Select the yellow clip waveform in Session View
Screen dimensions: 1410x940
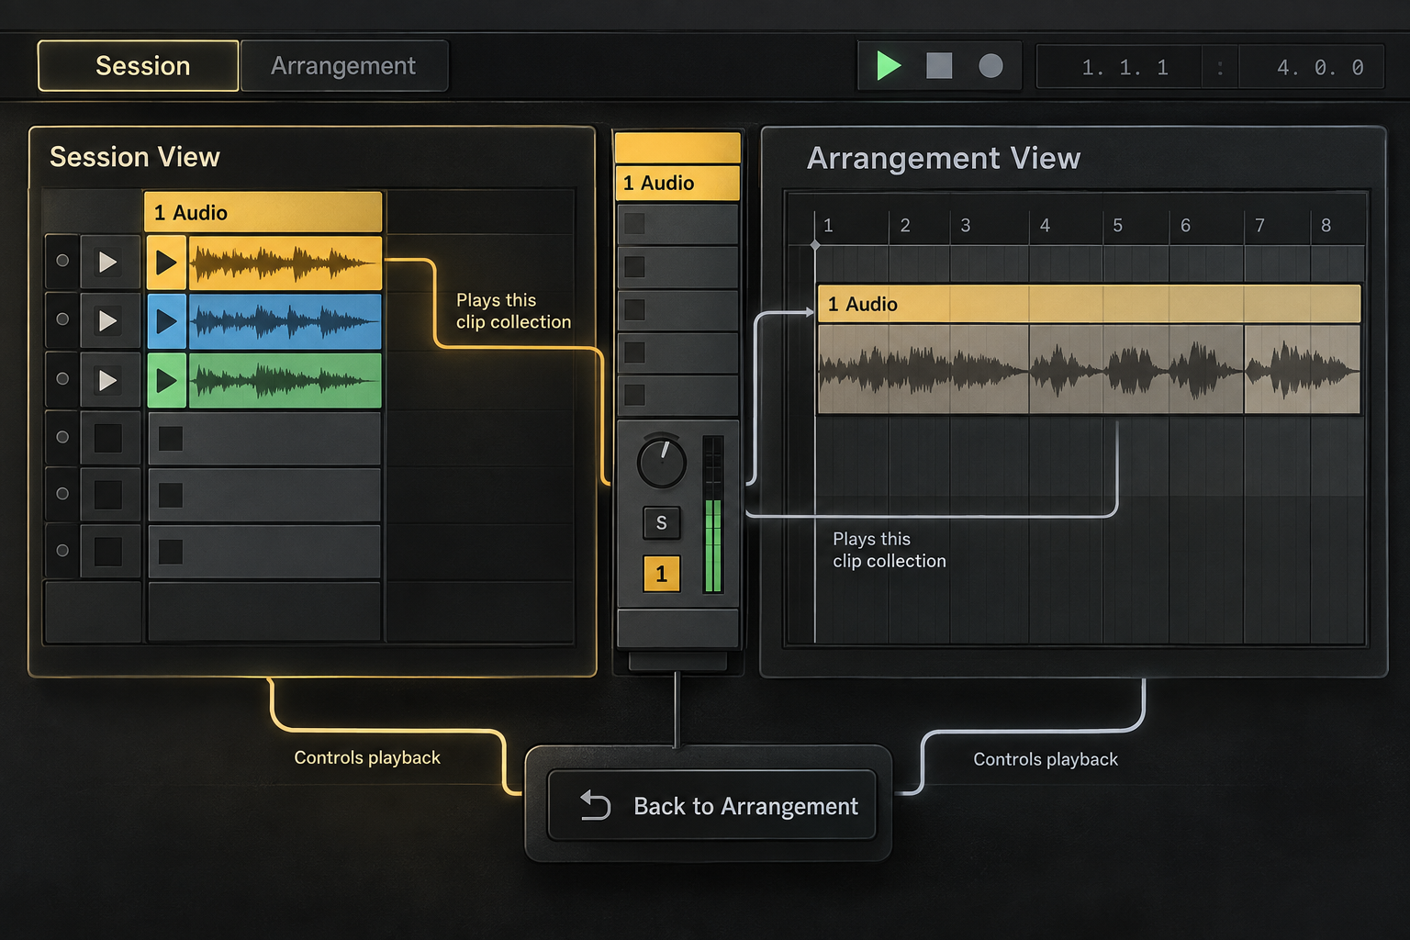(285, 263)
